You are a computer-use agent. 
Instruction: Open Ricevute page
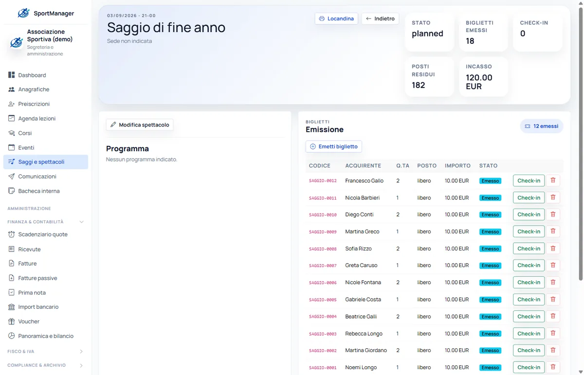coord(46,249)
